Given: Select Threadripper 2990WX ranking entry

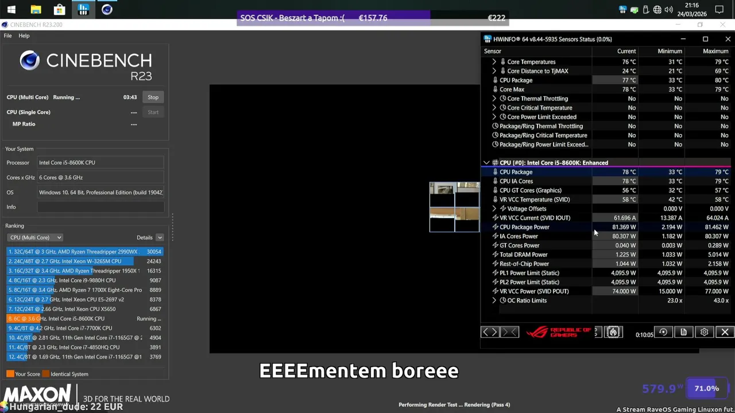Looking at the screenshot, I should pos(85,252).
